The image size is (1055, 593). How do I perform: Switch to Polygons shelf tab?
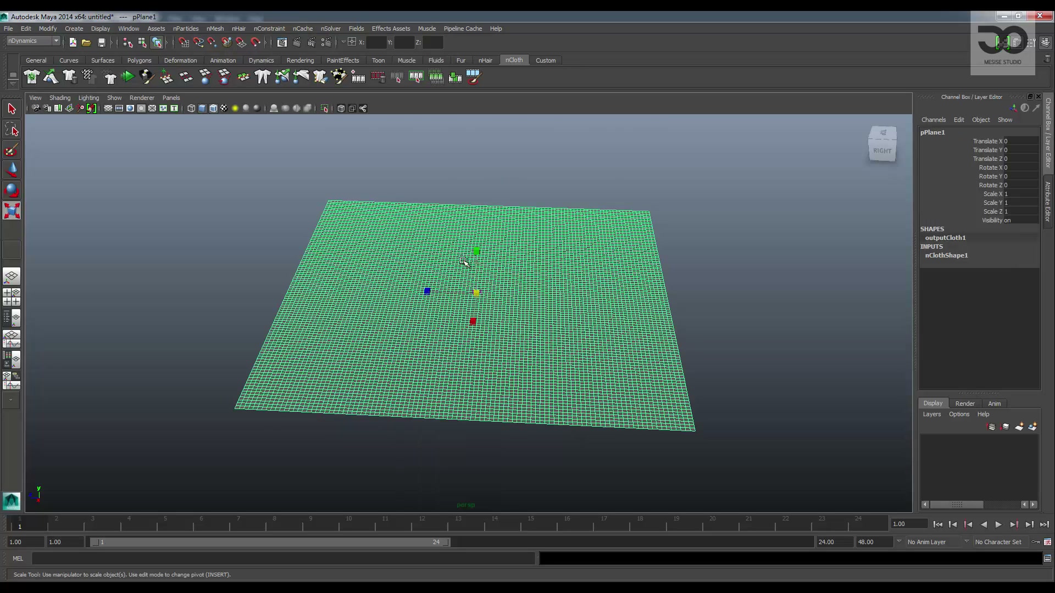[x=139, y=60]
